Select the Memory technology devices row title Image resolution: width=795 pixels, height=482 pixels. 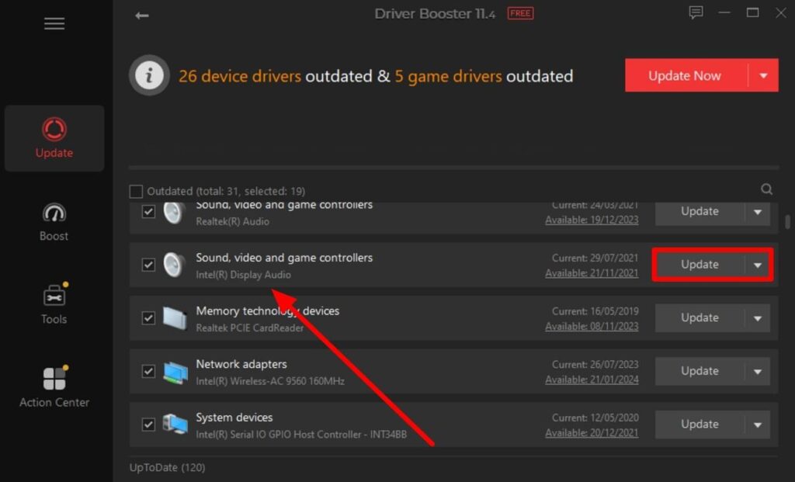click(268, 310)
